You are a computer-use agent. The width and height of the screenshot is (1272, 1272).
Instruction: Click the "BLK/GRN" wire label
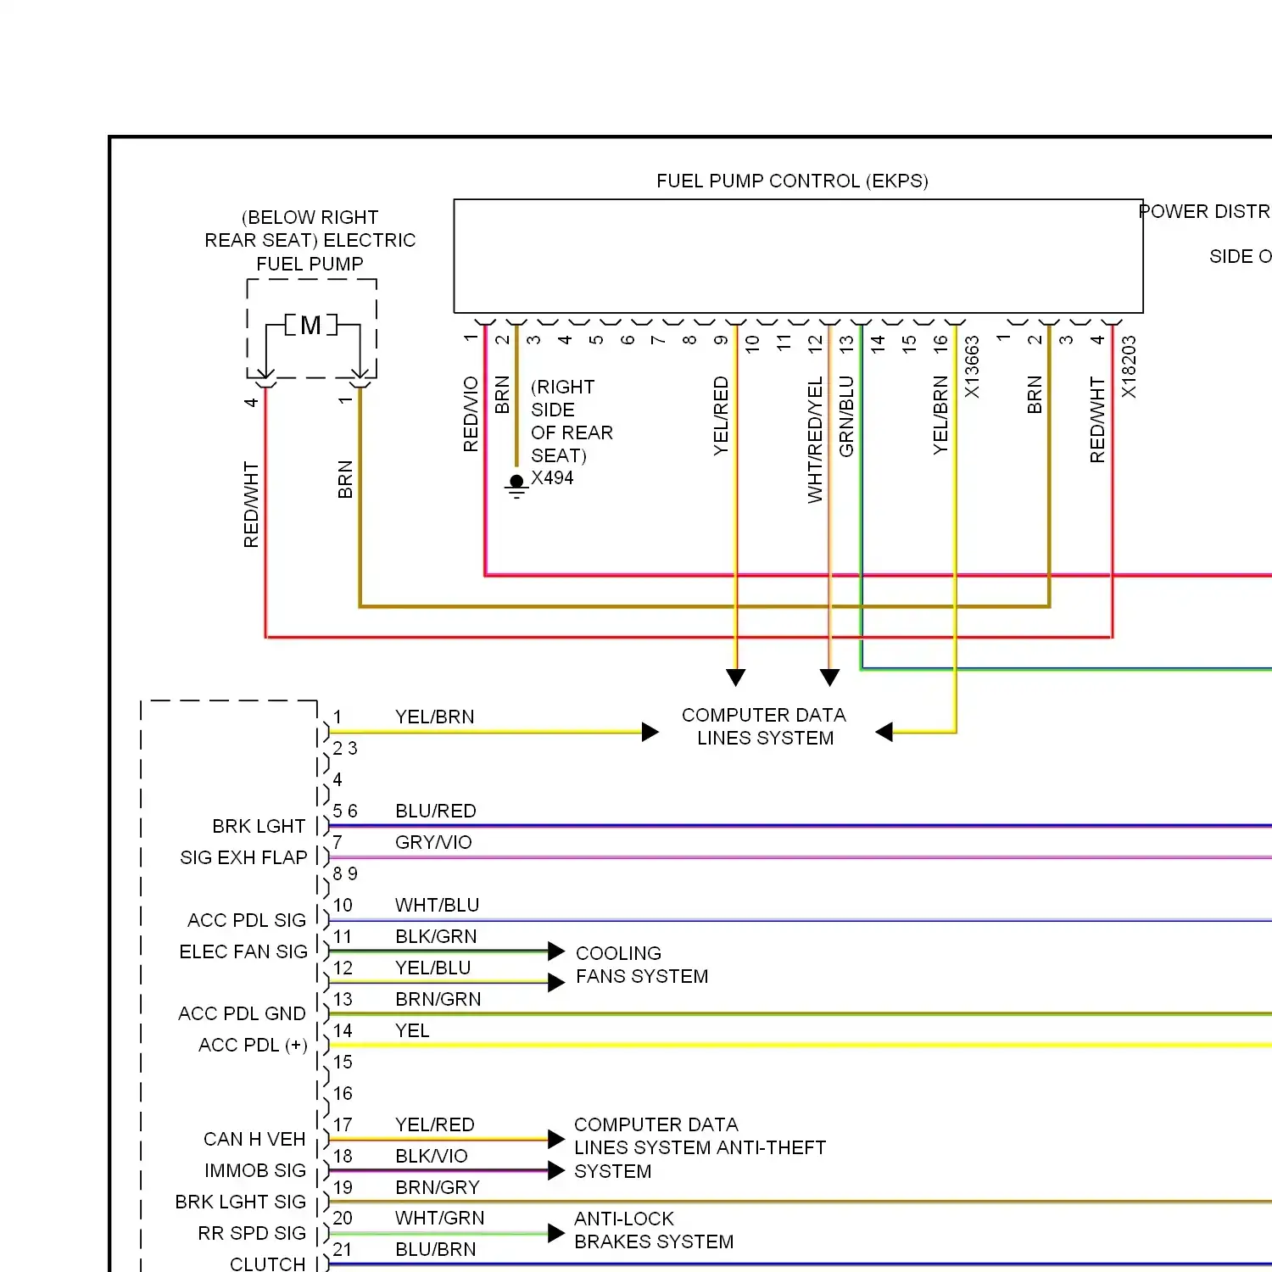pos(436,936)
